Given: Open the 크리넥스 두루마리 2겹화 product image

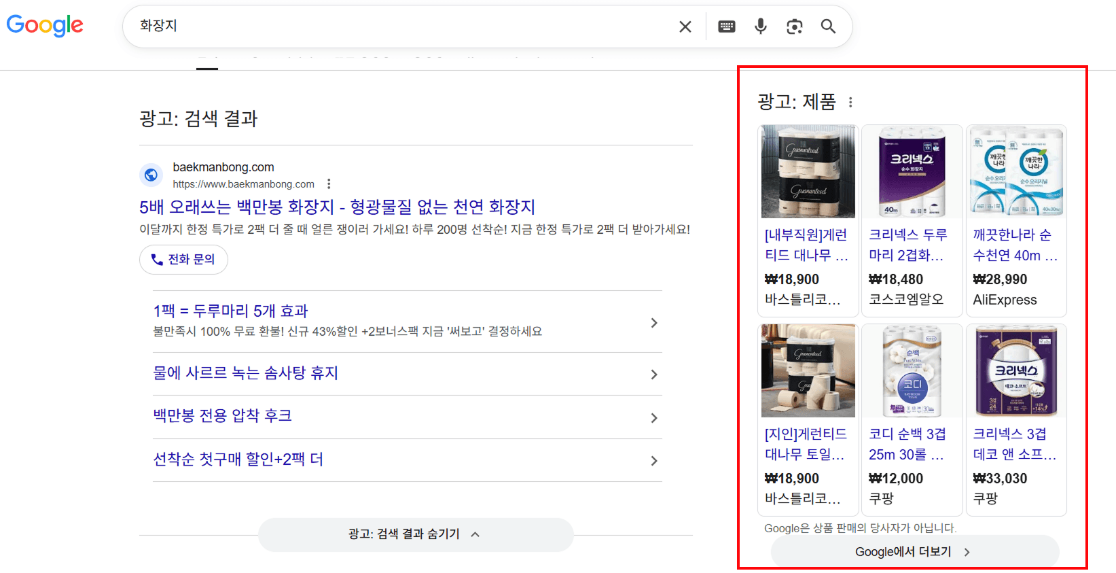Looking at the screenshot, I should point(912,172).
